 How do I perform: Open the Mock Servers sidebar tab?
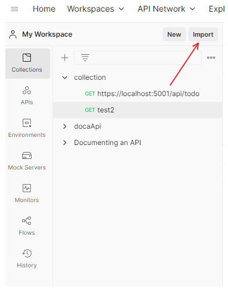pos(27,161)
